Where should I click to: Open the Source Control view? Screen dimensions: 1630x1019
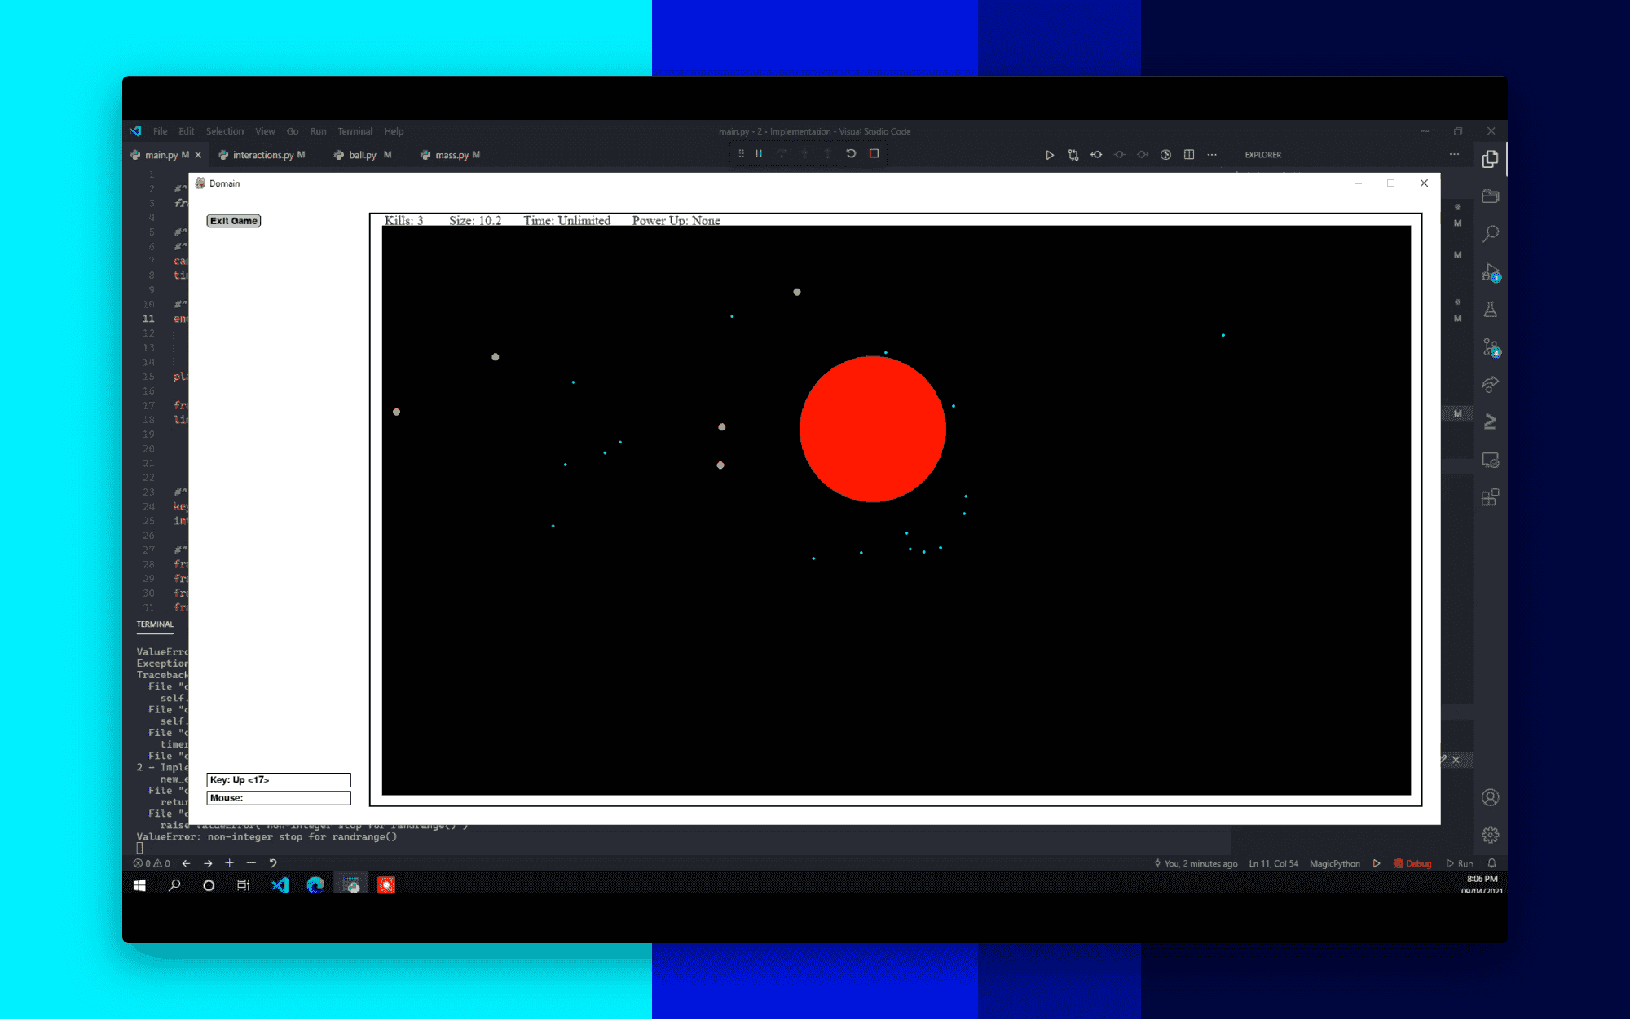(x=1490, y=348)
